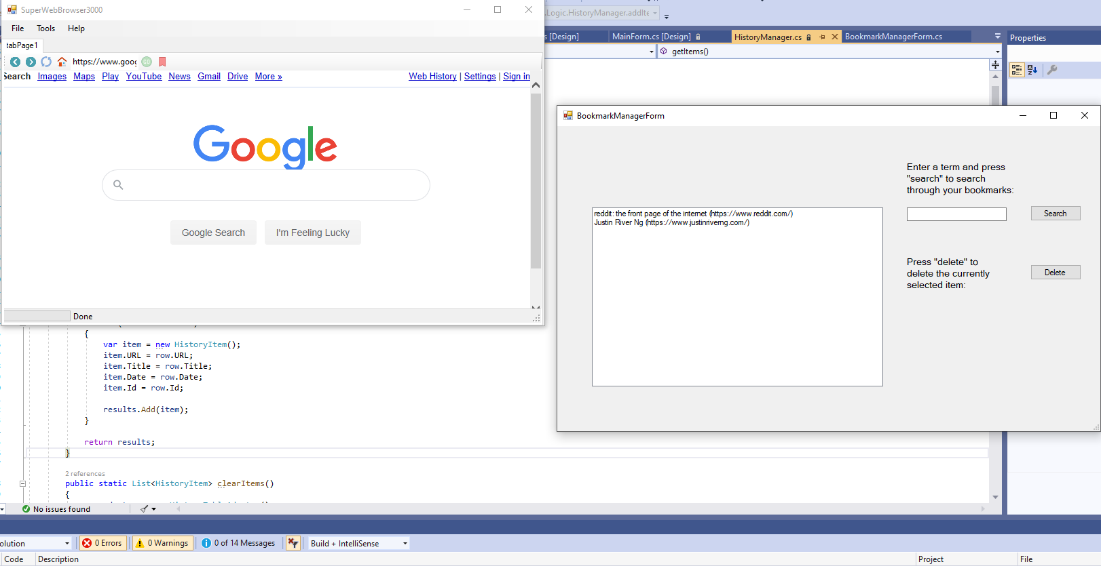The width and height of the screenshot is (1101, 581).
Task: Collapse the clearItems method outline
Action: [x=22, y=484]
